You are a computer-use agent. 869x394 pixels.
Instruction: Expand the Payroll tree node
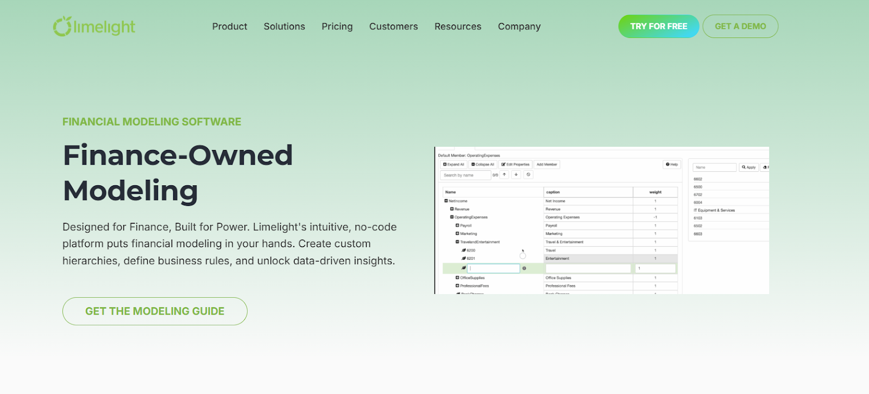tap(457, 226)
